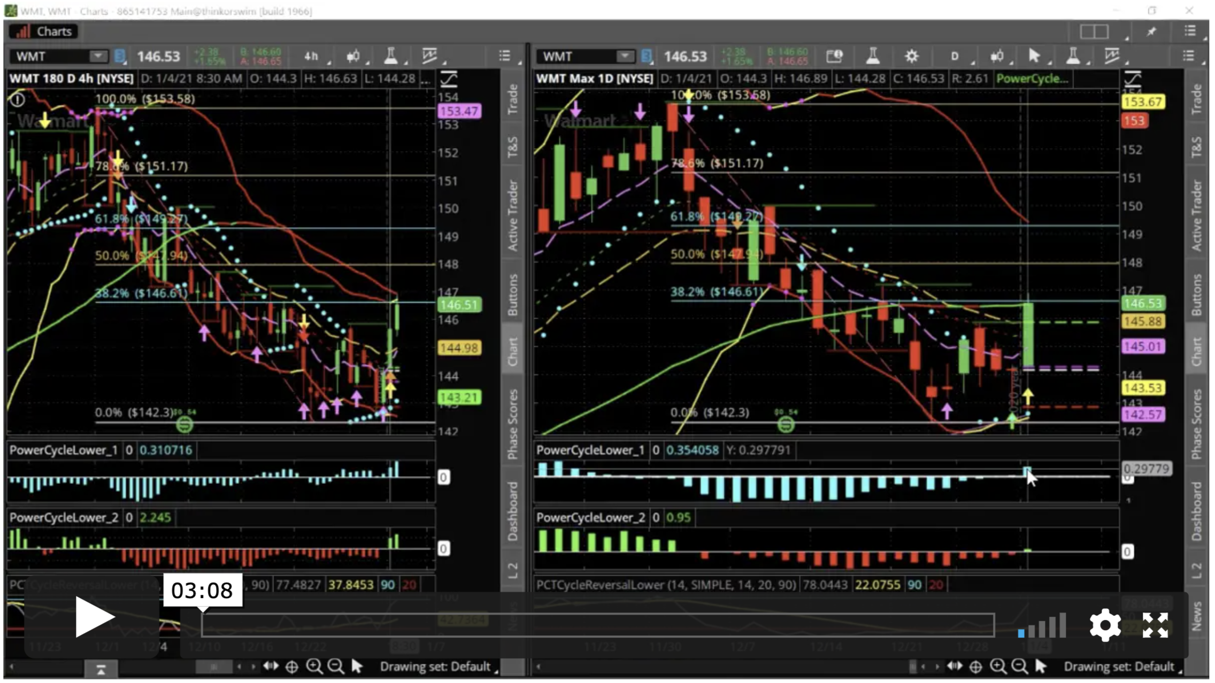The image size is (1215, 683).
Task: Open left Drawing set: Default dropdown
Action: pos(439,666)
